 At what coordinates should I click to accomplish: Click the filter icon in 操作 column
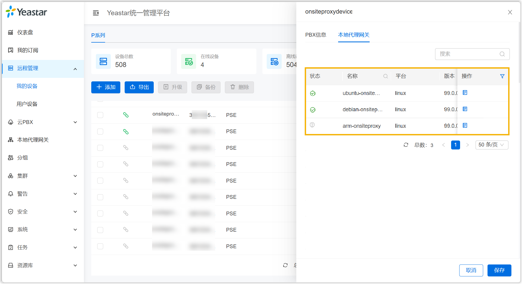pos(502,76)
